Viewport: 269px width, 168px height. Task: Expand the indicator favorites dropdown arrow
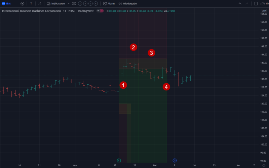click(x=69, y=3)
